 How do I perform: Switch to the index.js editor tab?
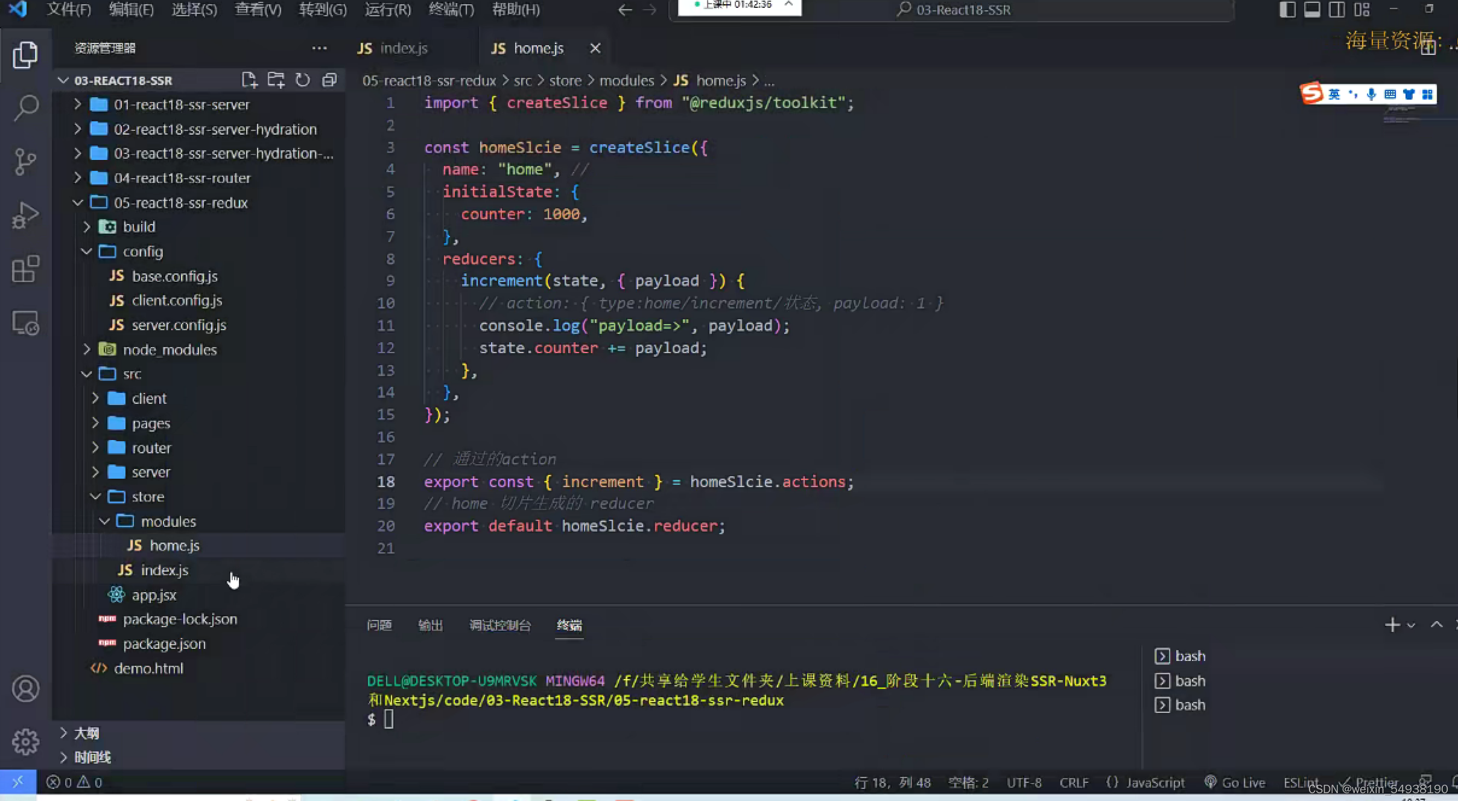coord(402,48)
